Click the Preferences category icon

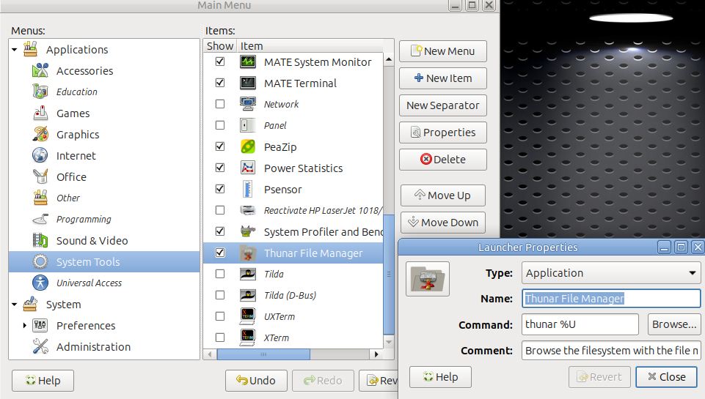(40, 325)
